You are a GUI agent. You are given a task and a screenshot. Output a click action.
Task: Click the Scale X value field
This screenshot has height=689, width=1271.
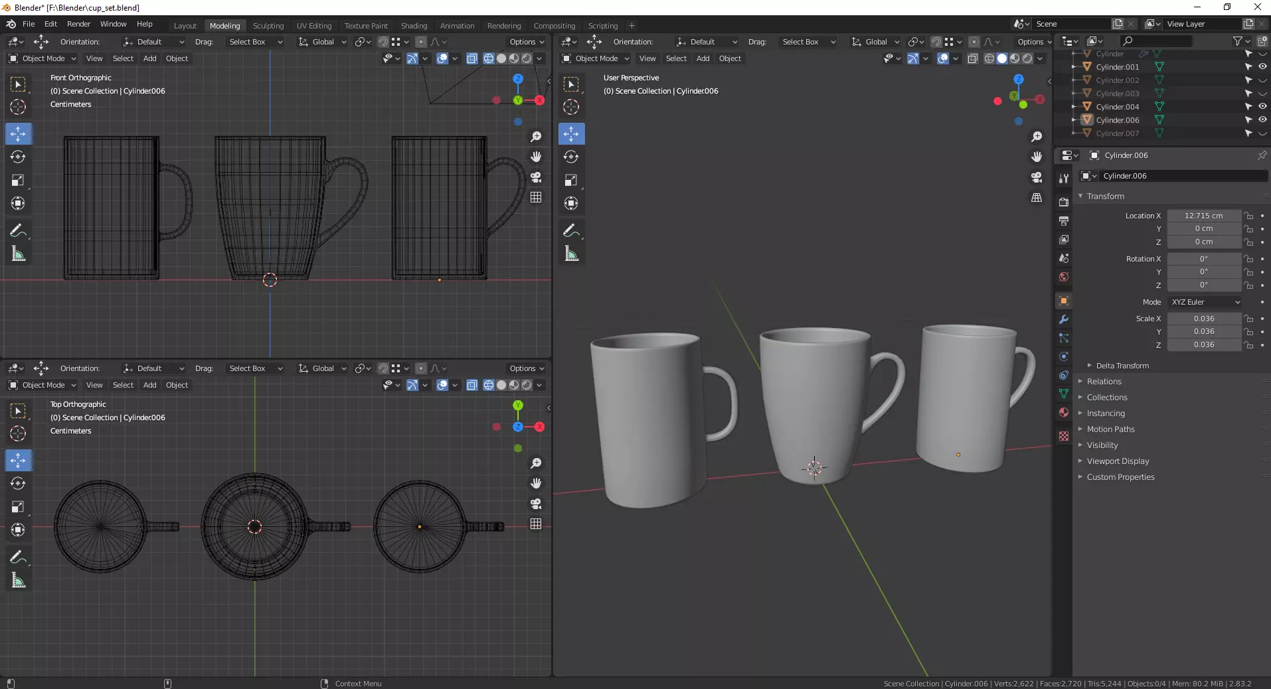click(1204, 319)
